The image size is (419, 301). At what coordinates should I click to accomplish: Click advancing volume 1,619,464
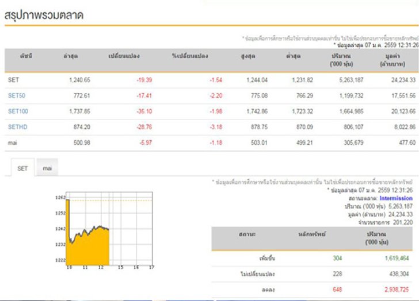(397, 258)
